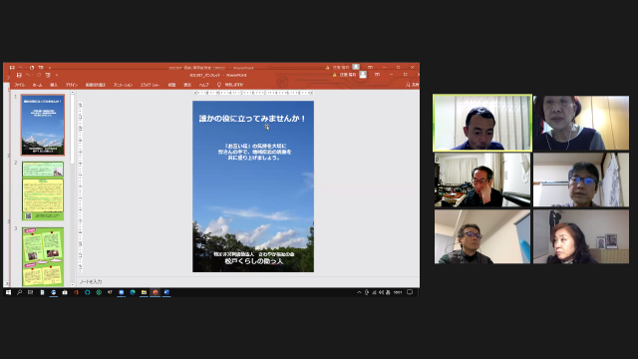Open the ribbon display options icon
The image size is (638, 359).
377,75
